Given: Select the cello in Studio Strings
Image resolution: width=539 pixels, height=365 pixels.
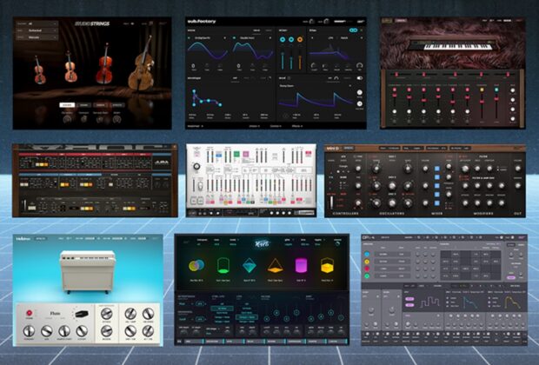Looking at the screenshot, I should coord(104,64).
